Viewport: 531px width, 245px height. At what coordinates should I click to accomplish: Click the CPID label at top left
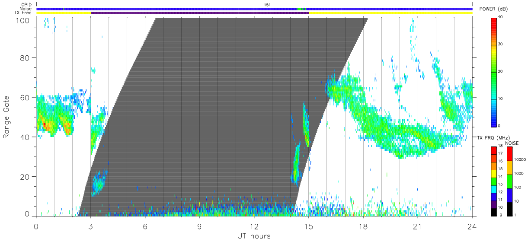[x=27, y=5]
